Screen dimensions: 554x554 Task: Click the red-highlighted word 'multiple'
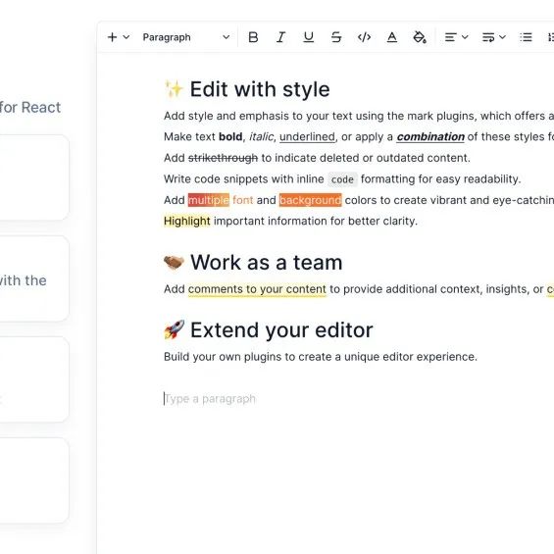(209, 200)
